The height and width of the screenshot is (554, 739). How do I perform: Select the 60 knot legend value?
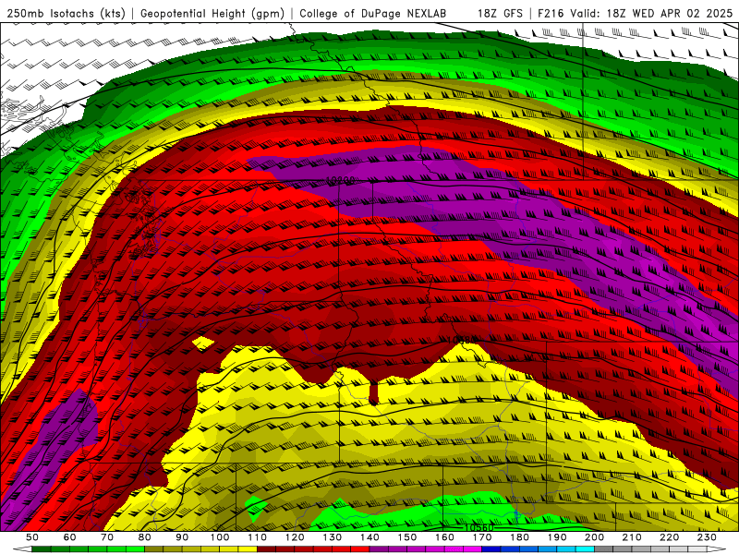point(70,537)
